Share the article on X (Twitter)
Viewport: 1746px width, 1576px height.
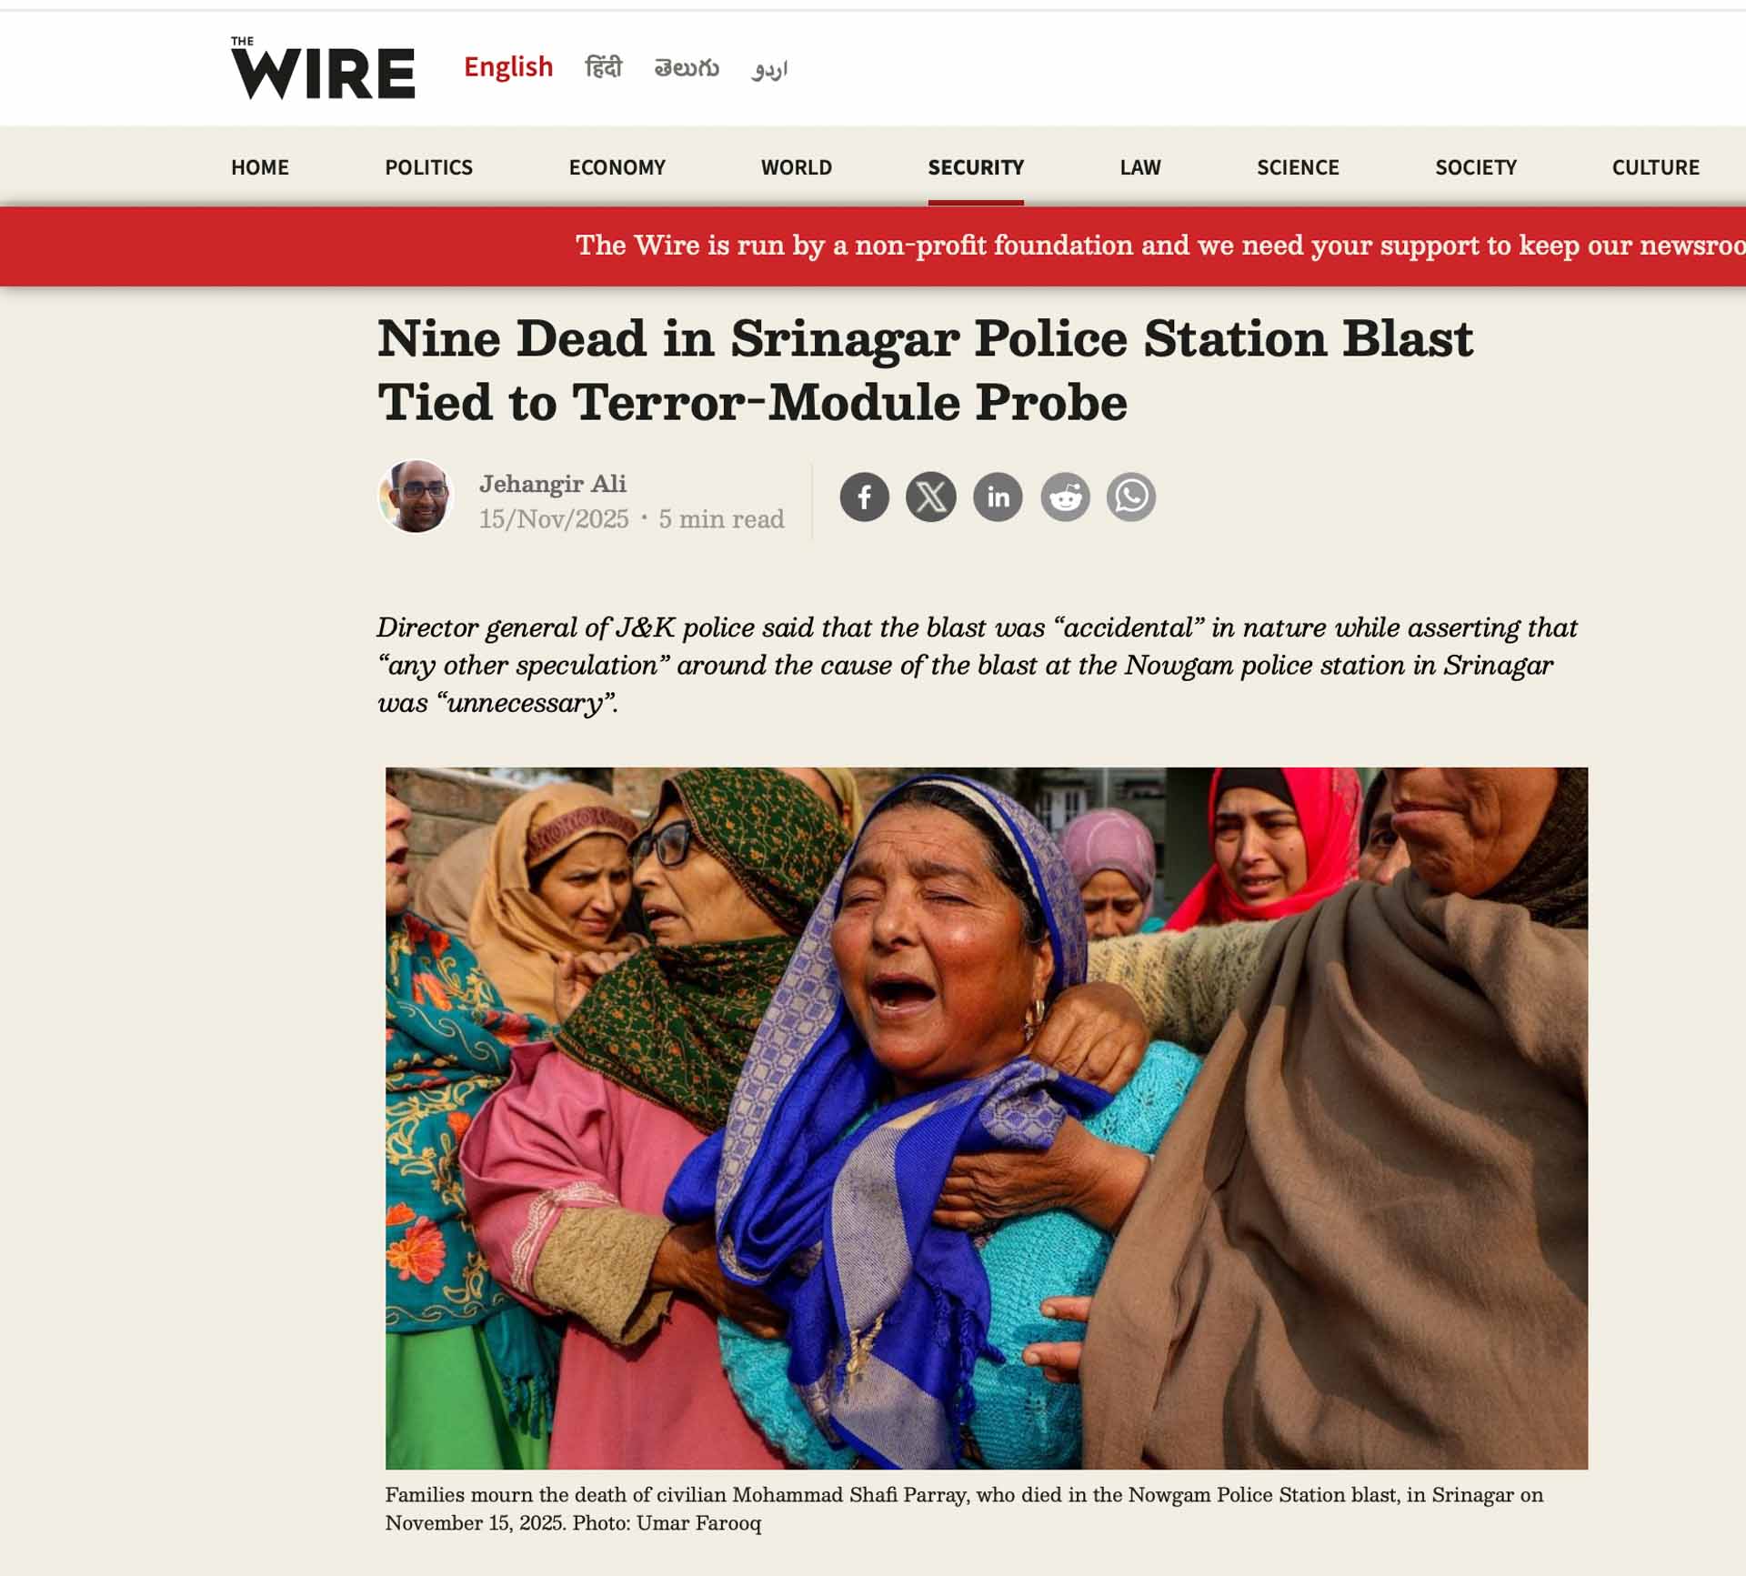click(x=931, y=497)
